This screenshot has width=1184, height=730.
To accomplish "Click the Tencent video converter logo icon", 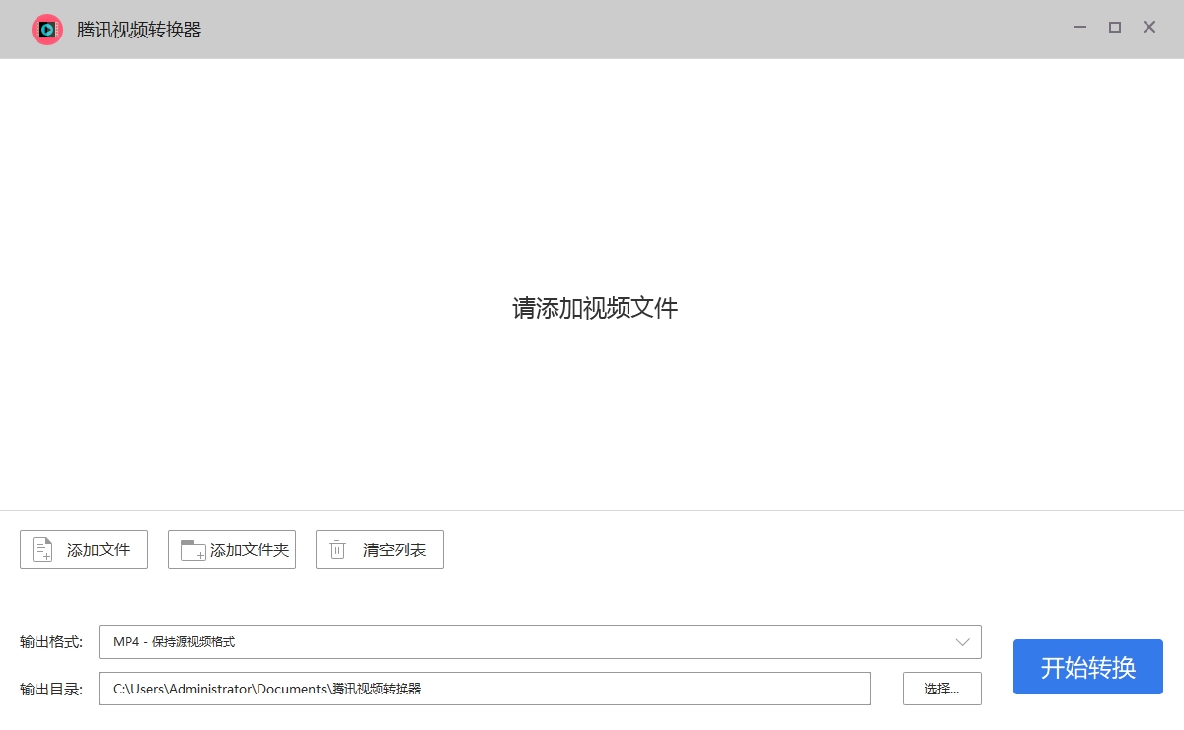I will tap(46, 30).
